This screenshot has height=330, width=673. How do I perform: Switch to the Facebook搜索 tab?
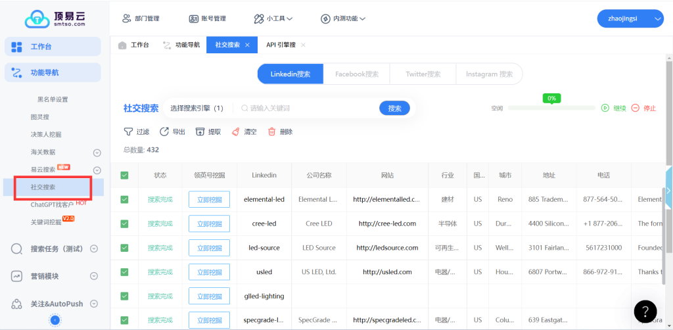click(x=357, y=74)
